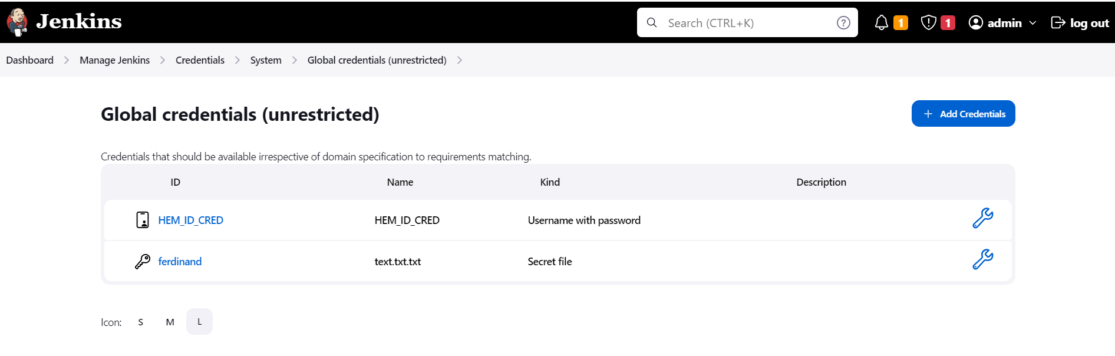The height and width of the screenshot is (356, 1115).
Task: Sort by the Kind column header
Action: (x=550, y=182)
